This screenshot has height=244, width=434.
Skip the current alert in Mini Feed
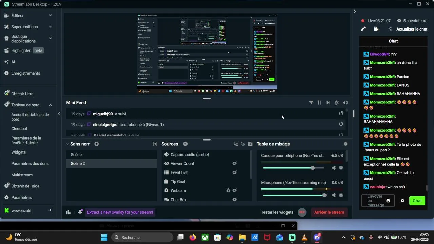(x=328, y=103)
